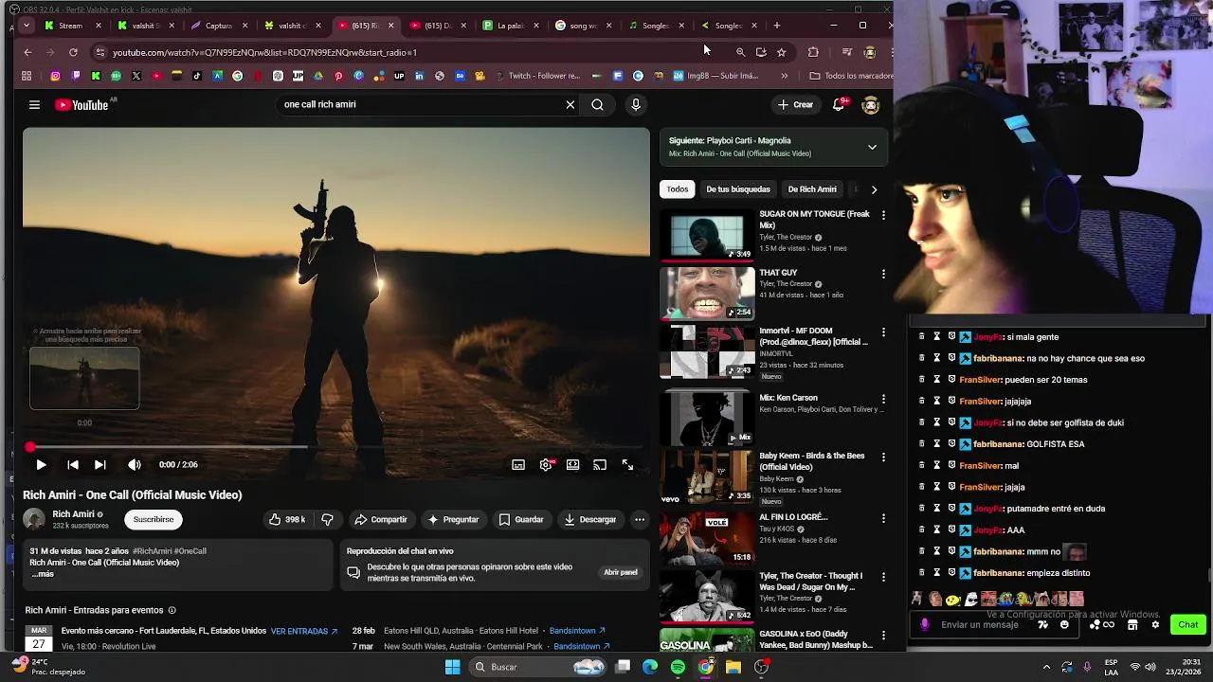
Task: Cast video to a TV device
Action: pyautogui.click(x=600, y=465)
